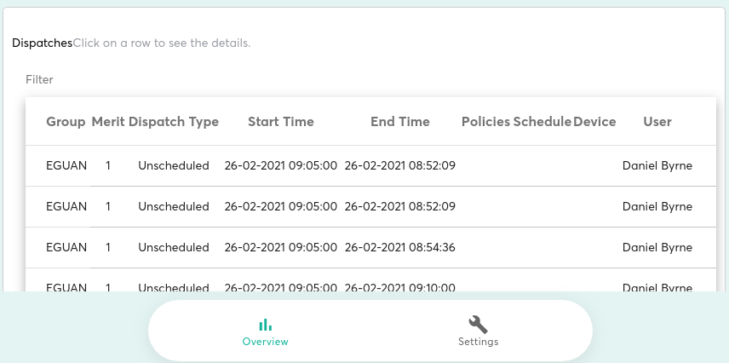This screenshot has height=363, width=729.
Task: Sort by the Device column header
Action: 594,122
